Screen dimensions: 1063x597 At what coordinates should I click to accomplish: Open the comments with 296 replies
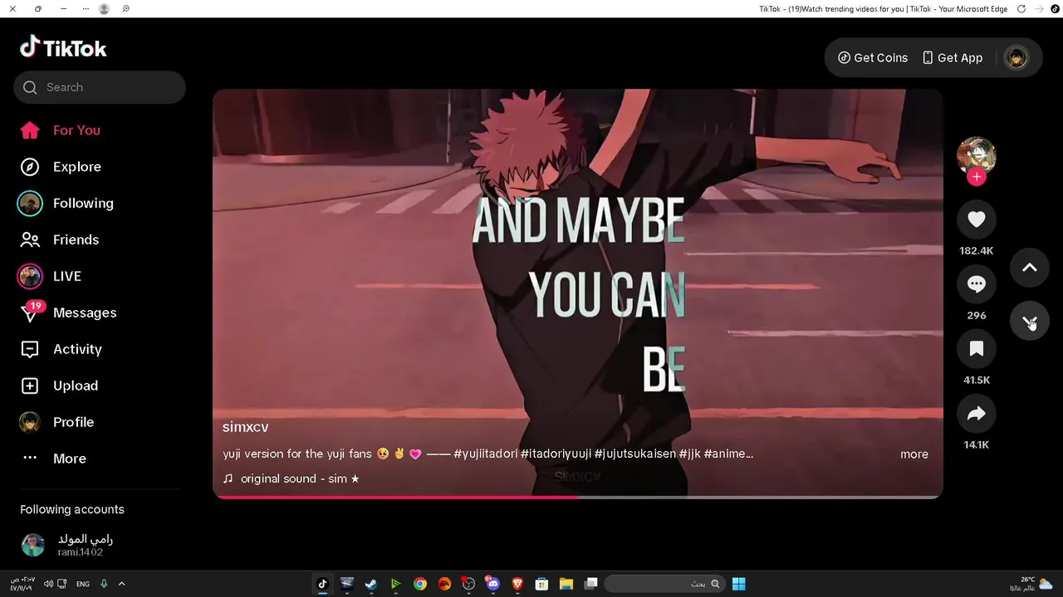(x=977, y=284)
